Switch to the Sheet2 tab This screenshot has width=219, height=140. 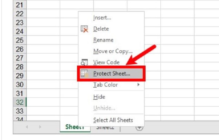click(x=105, y=127)
